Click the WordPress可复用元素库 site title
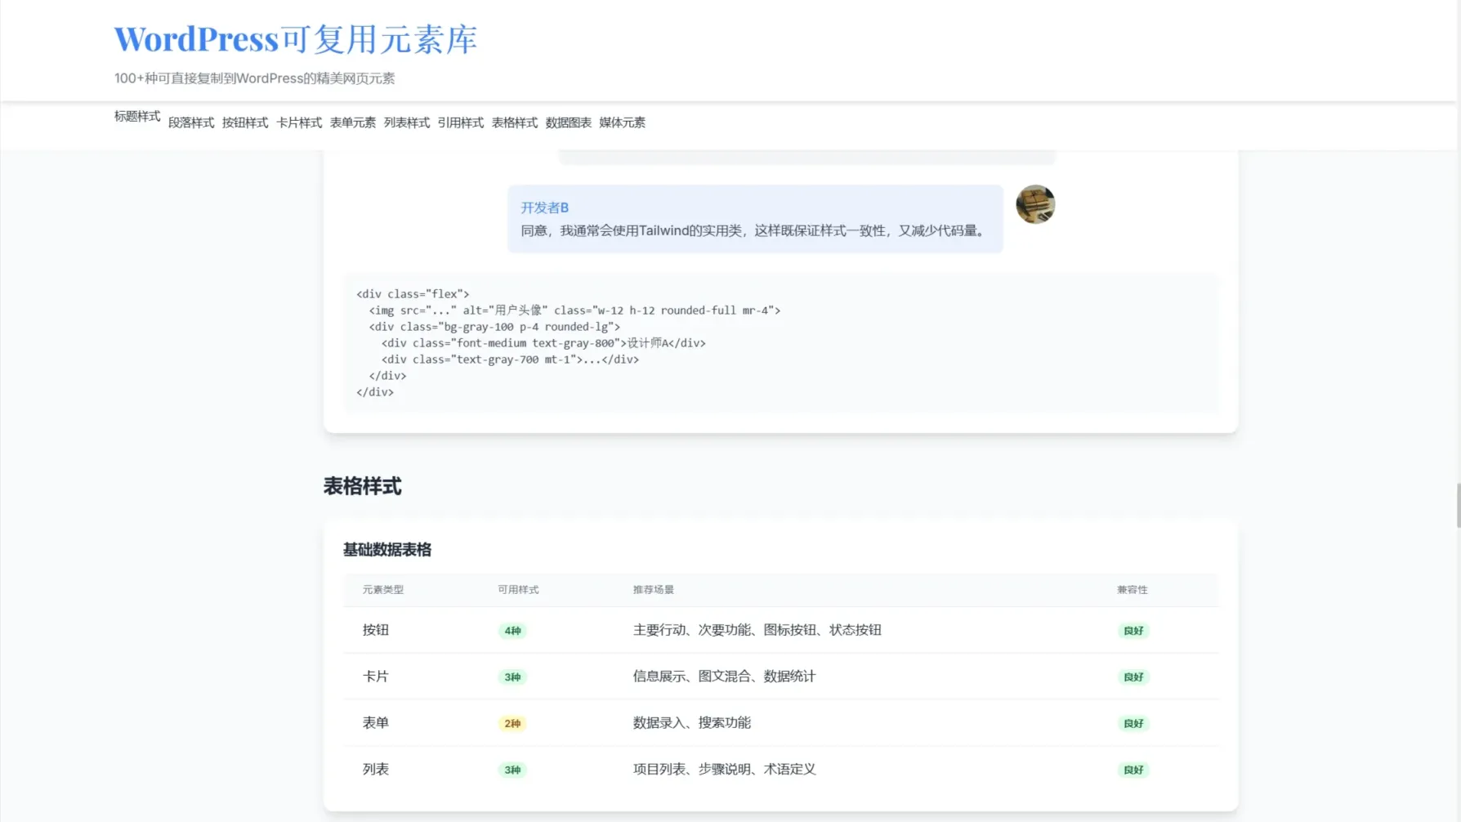Viewport: 1461px width, 822px height. pos(296,39)
